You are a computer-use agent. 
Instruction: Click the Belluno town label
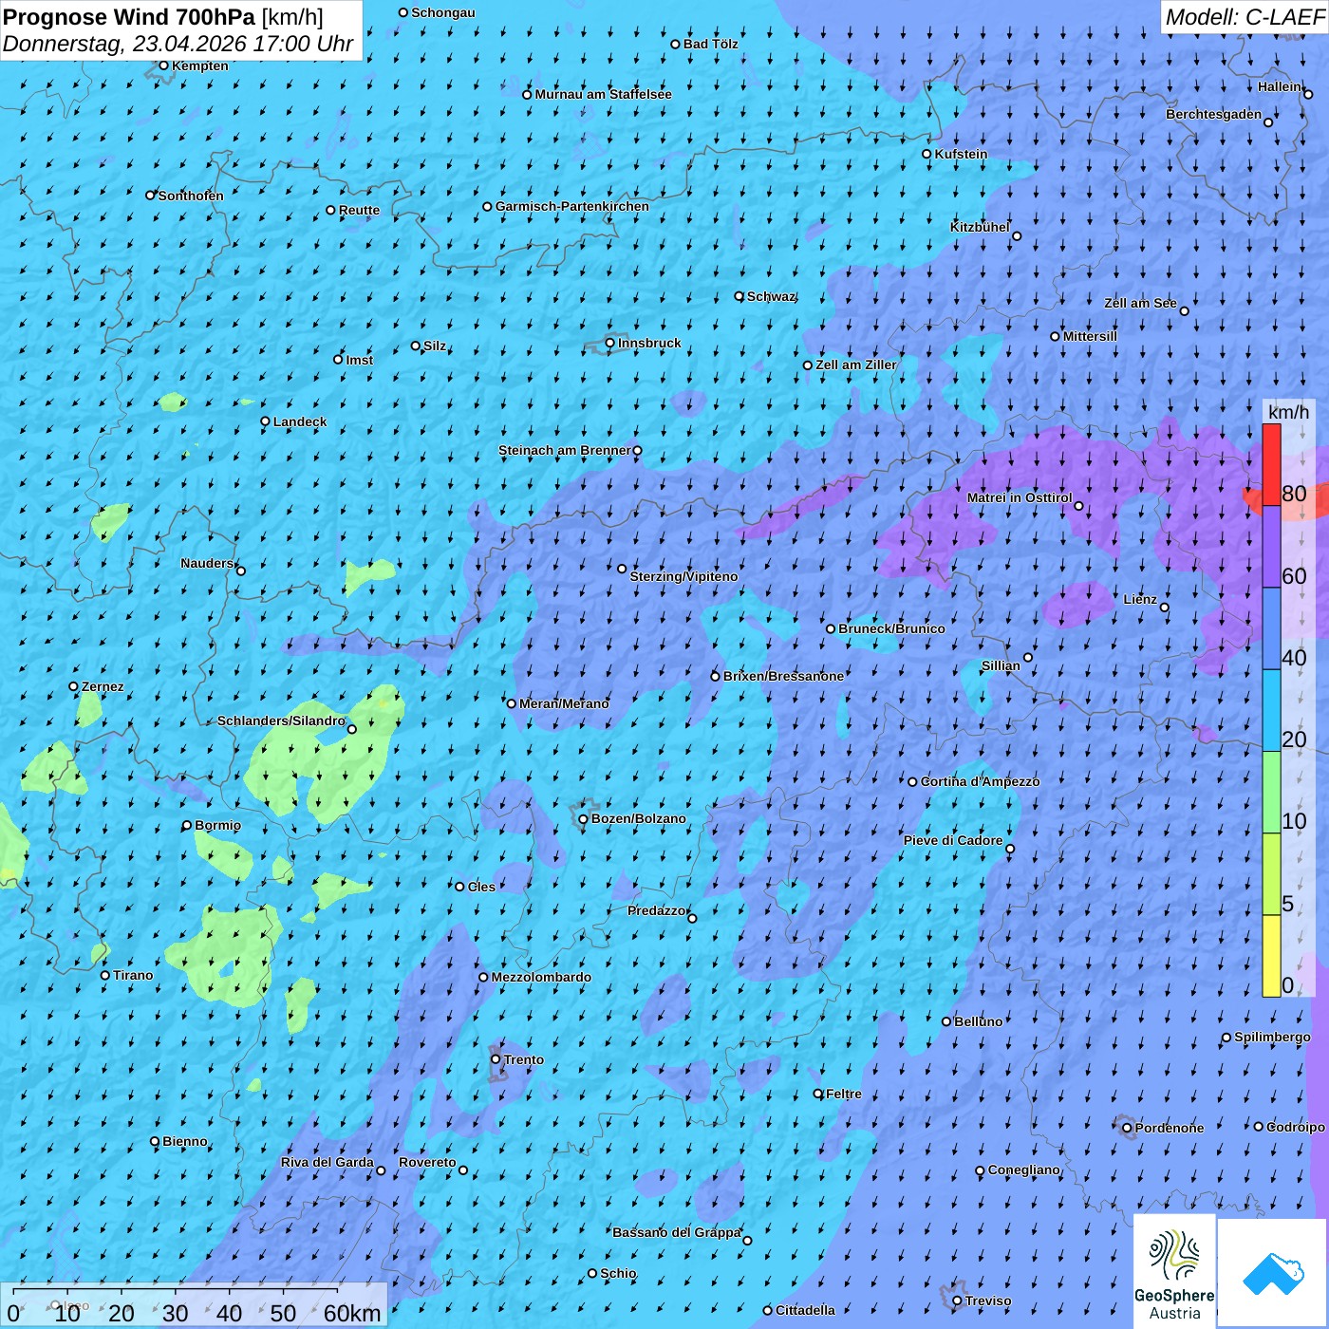[978, 1021]
